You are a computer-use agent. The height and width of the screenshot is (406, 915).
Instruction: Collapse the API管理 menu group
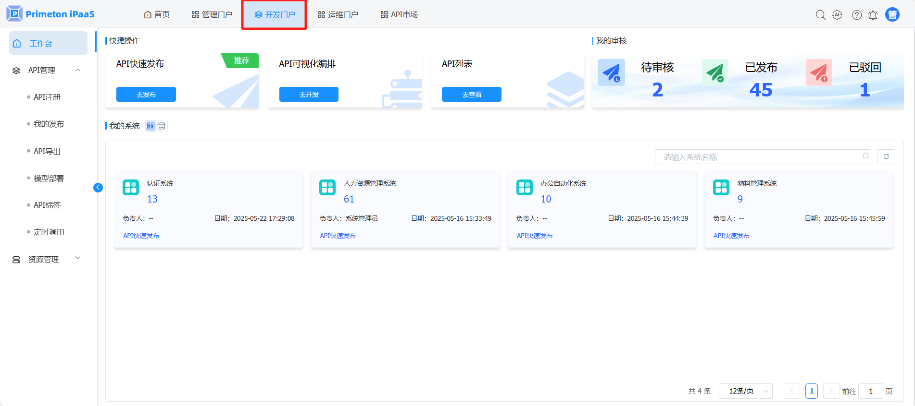point(78,70)
